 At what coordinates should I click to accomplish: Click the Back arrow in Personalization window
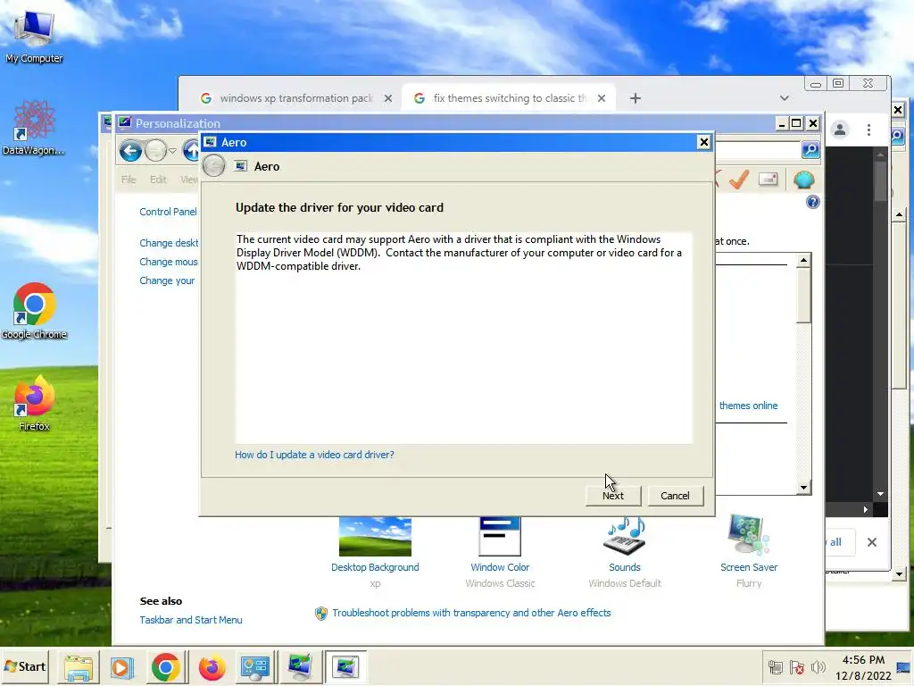(130, 151)
